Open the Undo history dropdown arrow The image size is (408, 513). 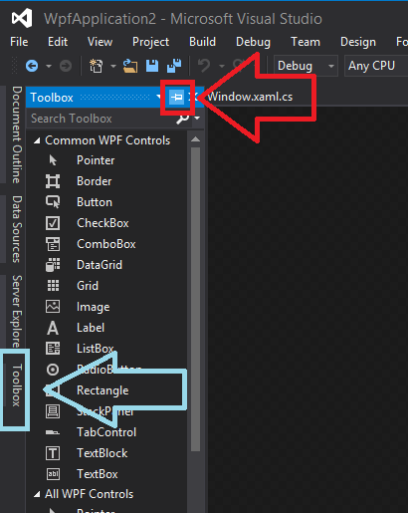[222, 66]
